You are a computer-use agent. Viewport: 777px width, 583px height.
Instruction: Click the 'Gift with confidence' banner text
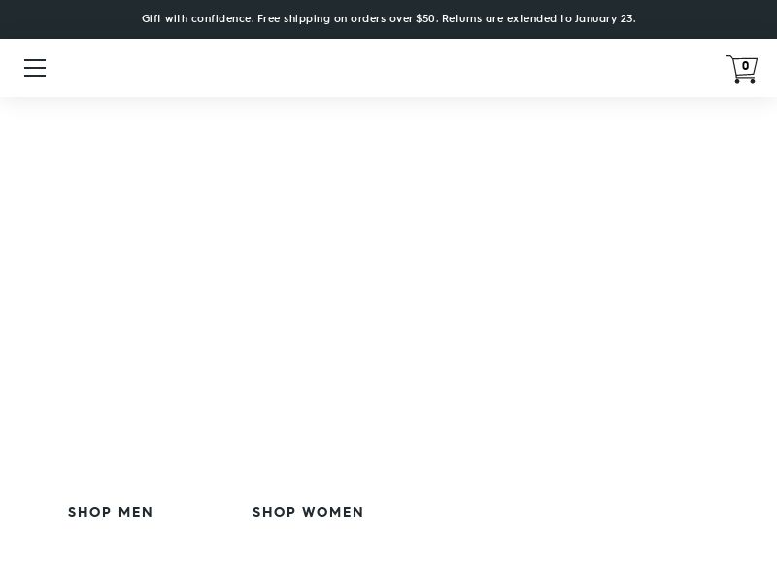click(197, 18)
